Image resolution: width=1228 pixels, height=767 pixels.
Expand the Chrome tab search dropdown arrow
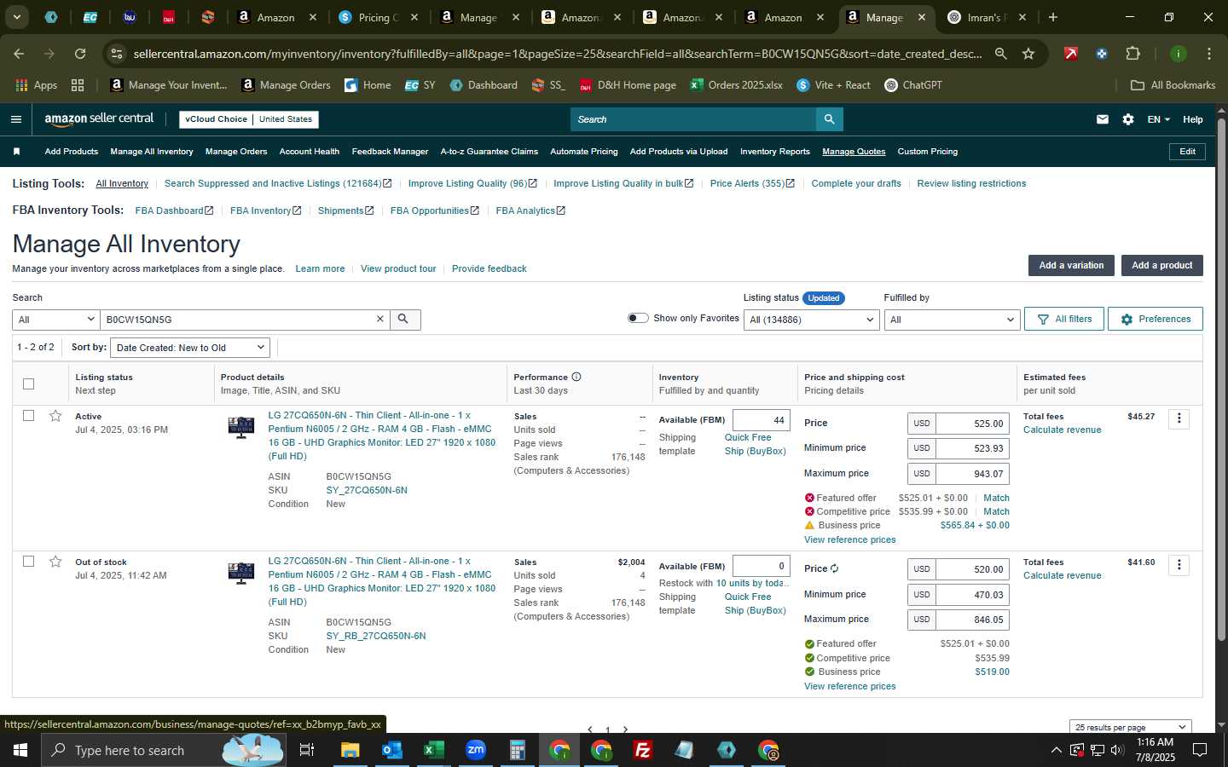click(16, 17)
